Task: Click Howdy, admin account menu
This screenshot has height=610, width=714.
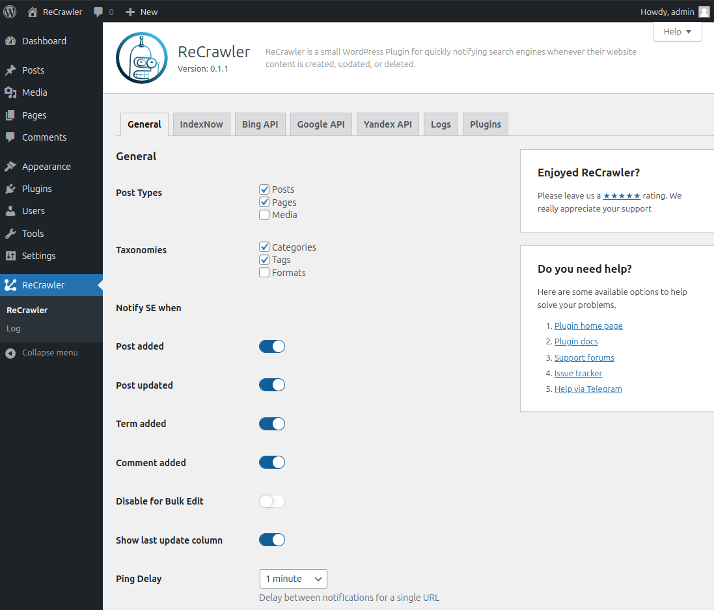Action: pos(675,12)
